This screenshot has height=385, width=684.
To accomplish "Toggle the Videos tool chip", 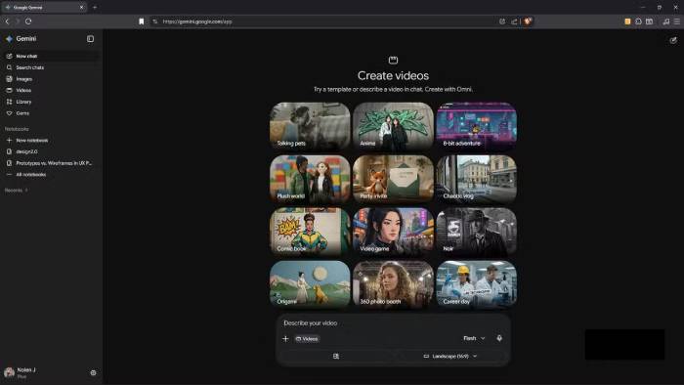I will [307, 339].
